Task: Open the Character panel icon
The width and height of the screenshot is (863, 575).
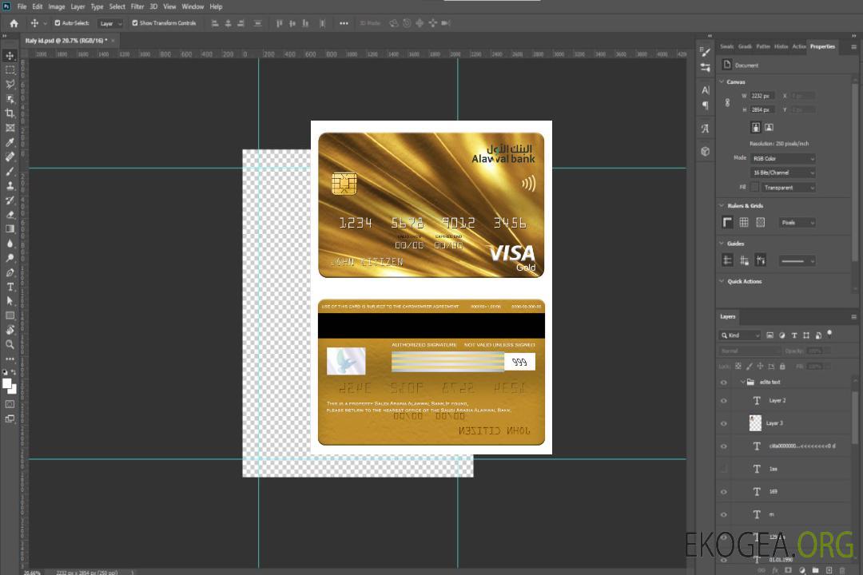Action: tap(705, 90)
